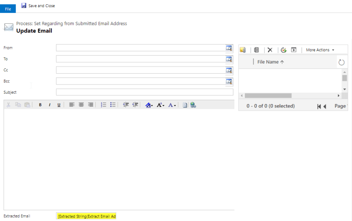The width and height of the screenshot is (352, 221).
Task: Click inside the Cc input field
Action: tap(141, 70)
